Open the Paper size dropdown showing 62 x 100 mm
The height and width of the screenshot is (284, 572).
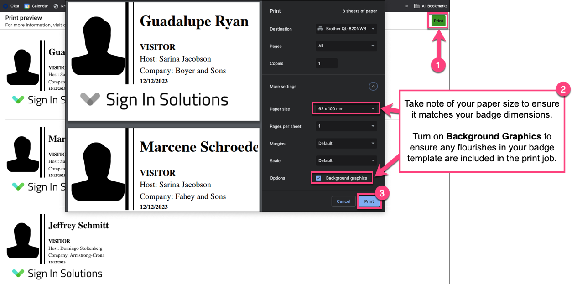tap(346, 108)
